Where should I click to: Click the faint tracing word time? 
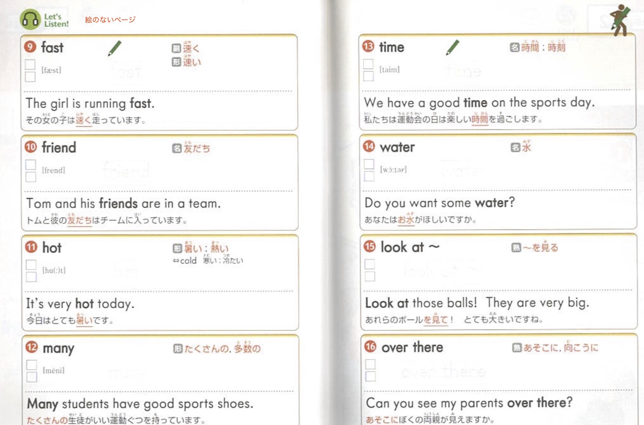point(464,71)
